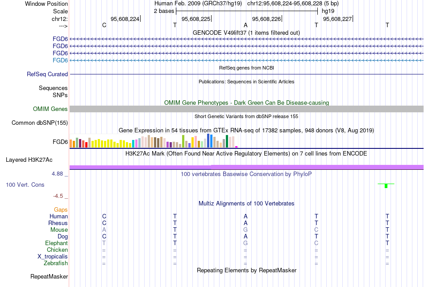Open the OMIM Gene Phenotypes green title
Screen dimensions: 424x287
click(246, 102)
